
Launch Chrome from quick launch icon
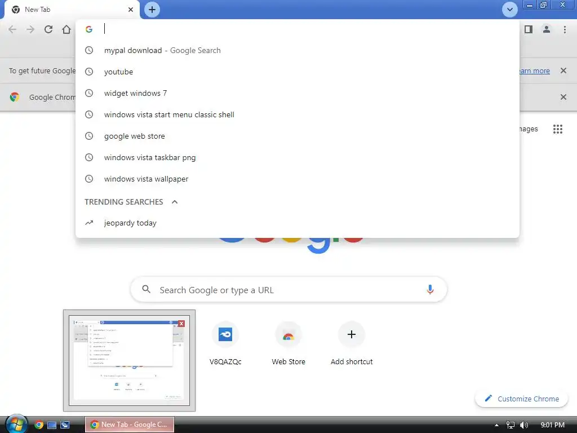pyautogui.click(x=39, y=425)
